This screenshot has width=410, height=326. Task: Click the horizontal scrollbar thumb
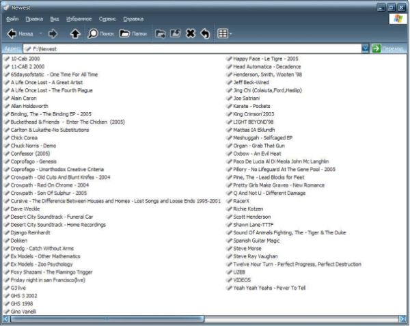tap(107, 319)
